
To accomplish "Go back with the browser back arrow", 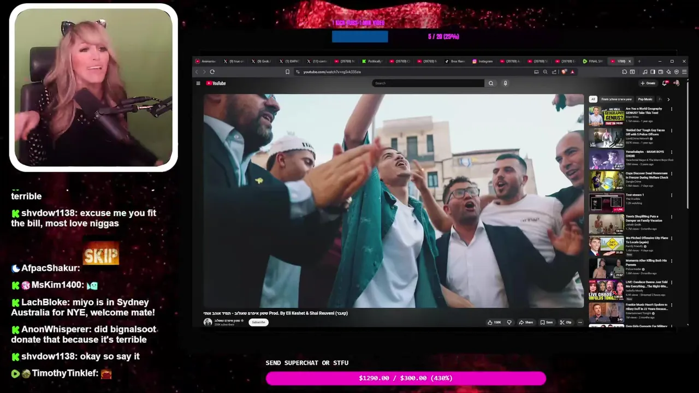I will click(x=197, y=72).
